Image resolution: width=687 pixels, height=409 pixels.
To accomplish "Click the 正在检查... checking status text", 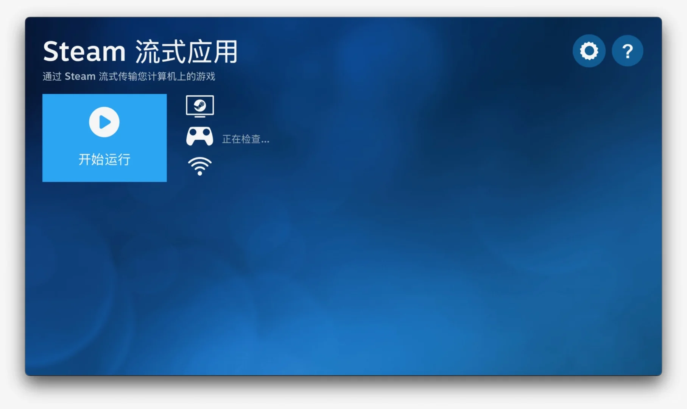I will point(245,139).
